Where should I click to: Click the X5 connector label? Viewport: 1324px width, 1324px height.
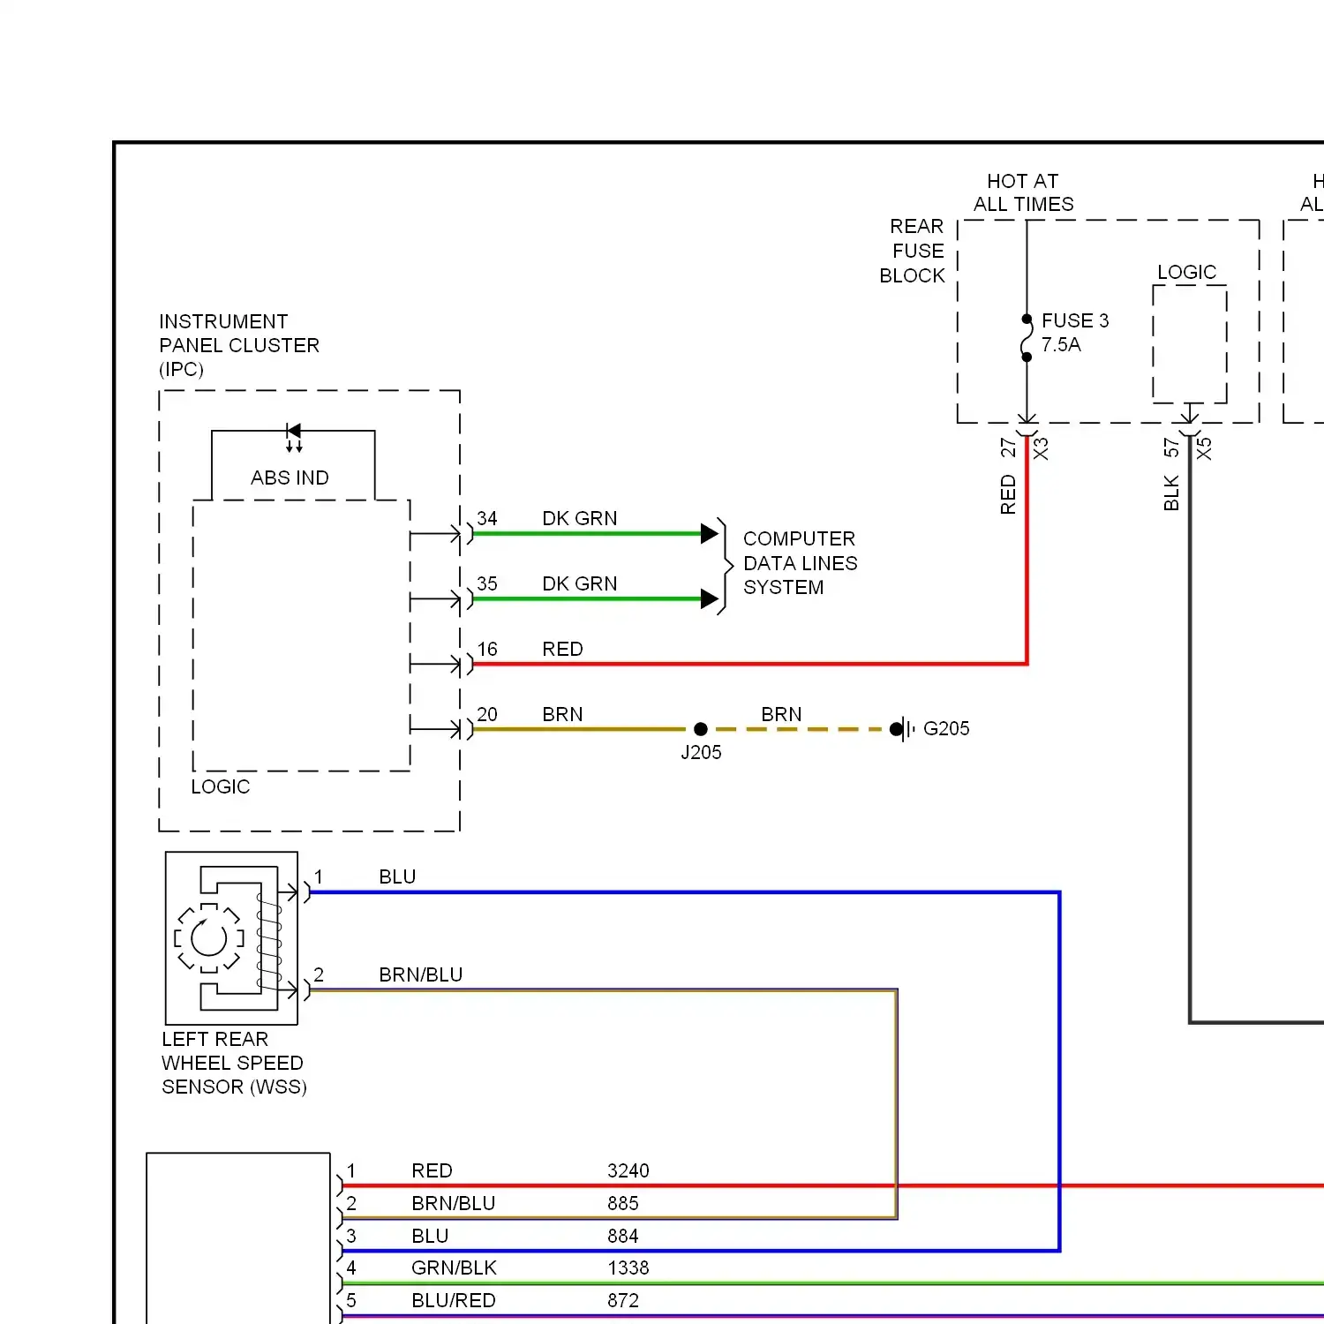(1204, 448)
